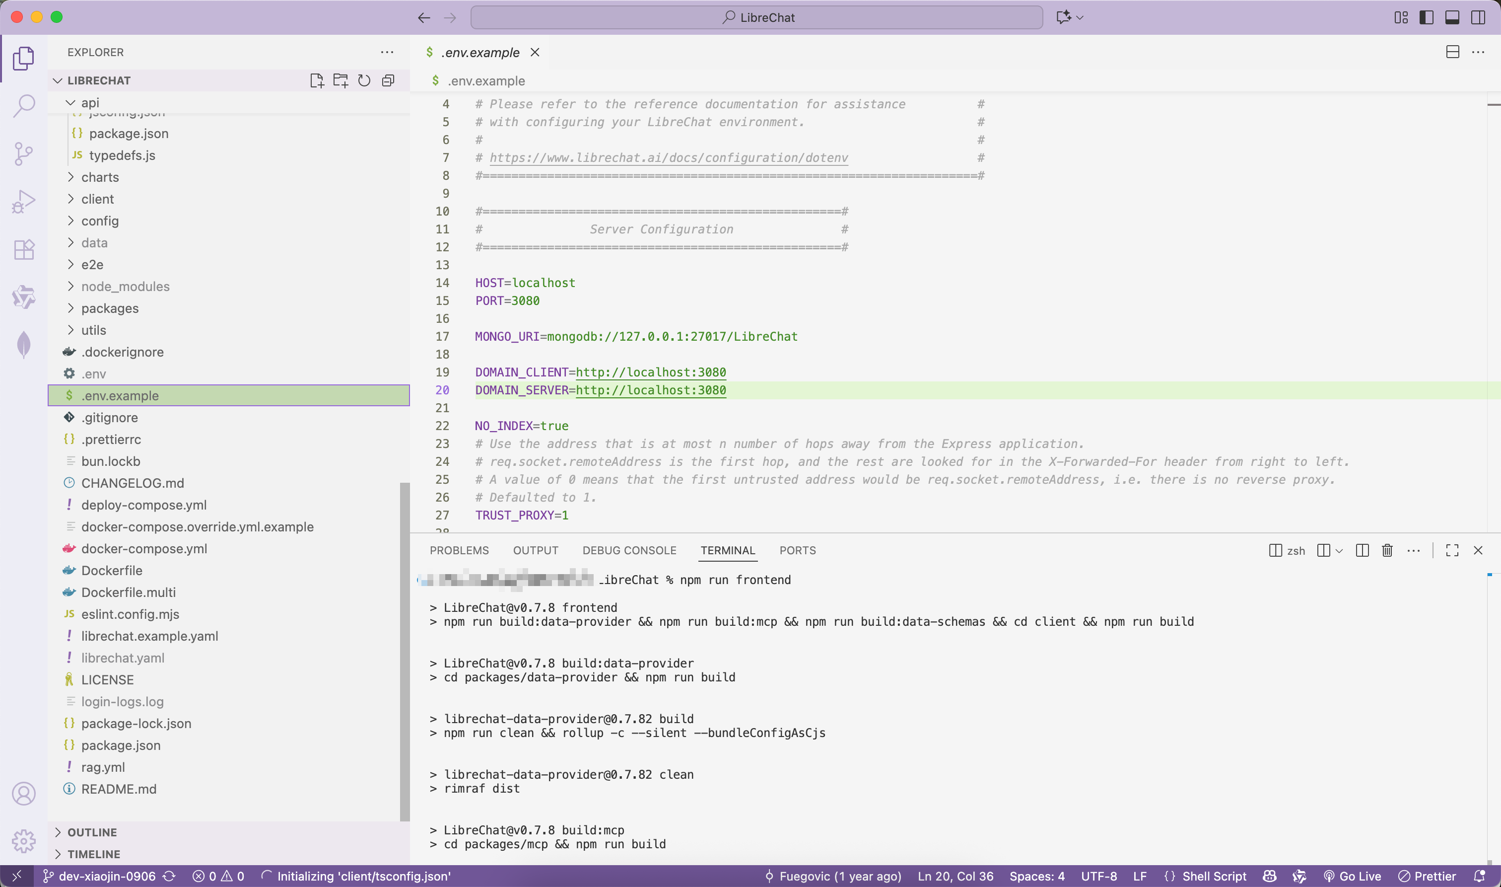Screen dimensions: 1501x887
Task: Expand the OUTLINE section
Action: (92, 832)
